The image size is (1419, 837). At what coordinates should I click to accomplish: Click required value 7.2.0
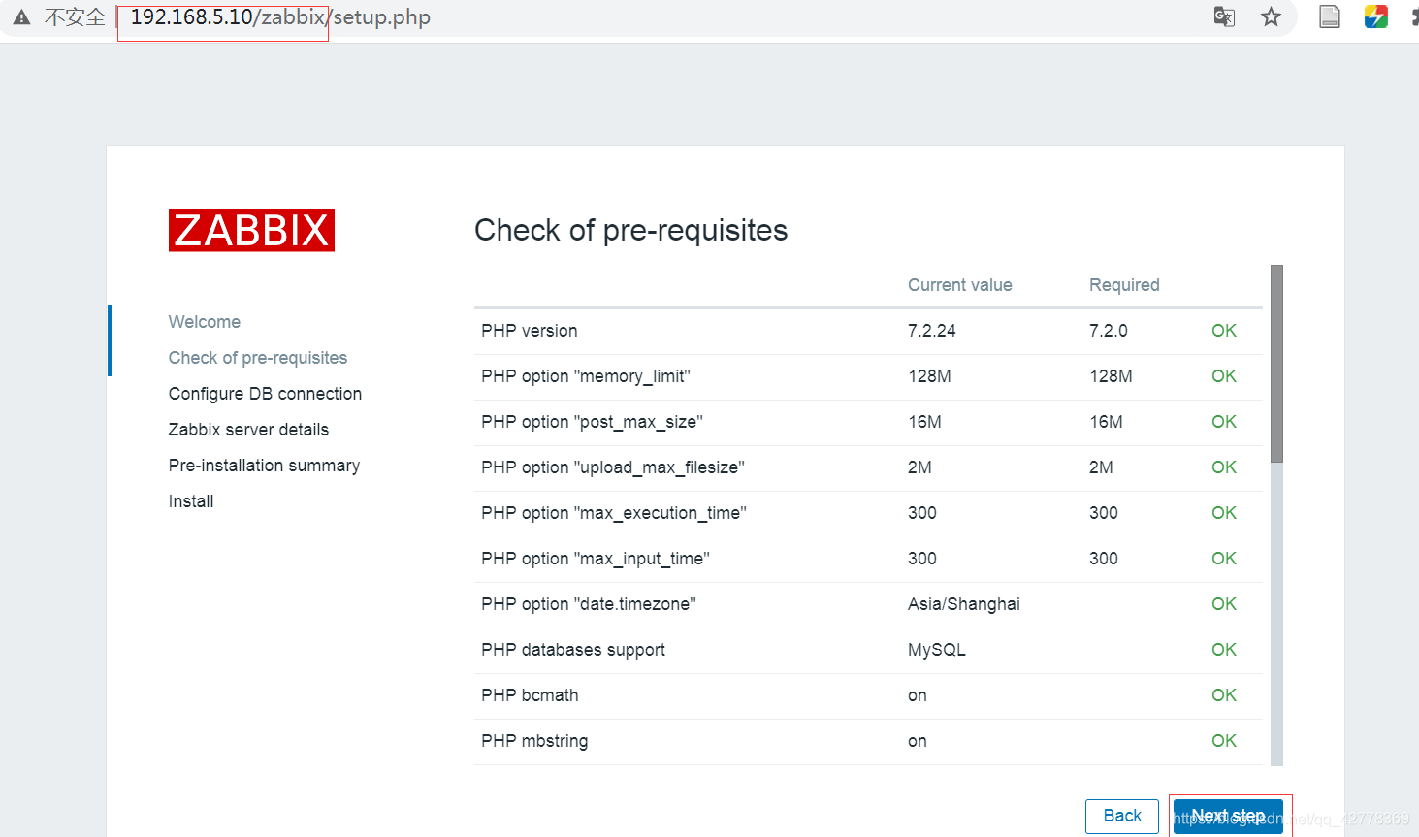tap(1109, 331)
